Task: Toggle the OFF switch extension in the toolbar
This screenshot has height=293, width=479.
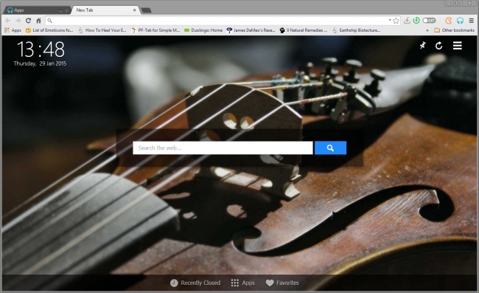Action: [429, 21]
